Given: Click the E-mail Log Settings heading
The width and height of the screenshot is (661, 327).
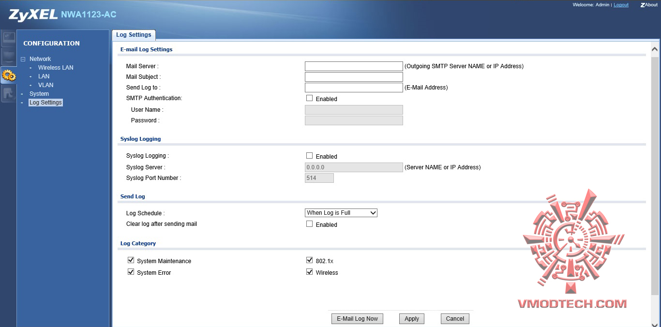Looking at the screenshot, I should pyautogui.click(x=146, y=49).
